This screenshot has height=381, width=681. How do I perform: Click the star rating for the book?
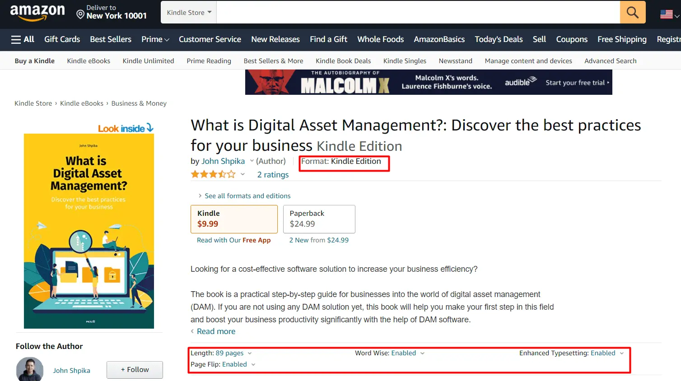(213, 174)
